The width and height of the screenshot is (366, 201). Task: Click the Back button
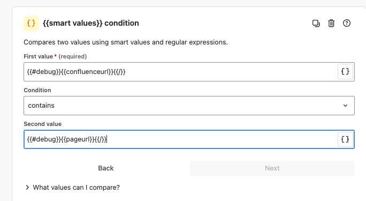click(106, 168)
